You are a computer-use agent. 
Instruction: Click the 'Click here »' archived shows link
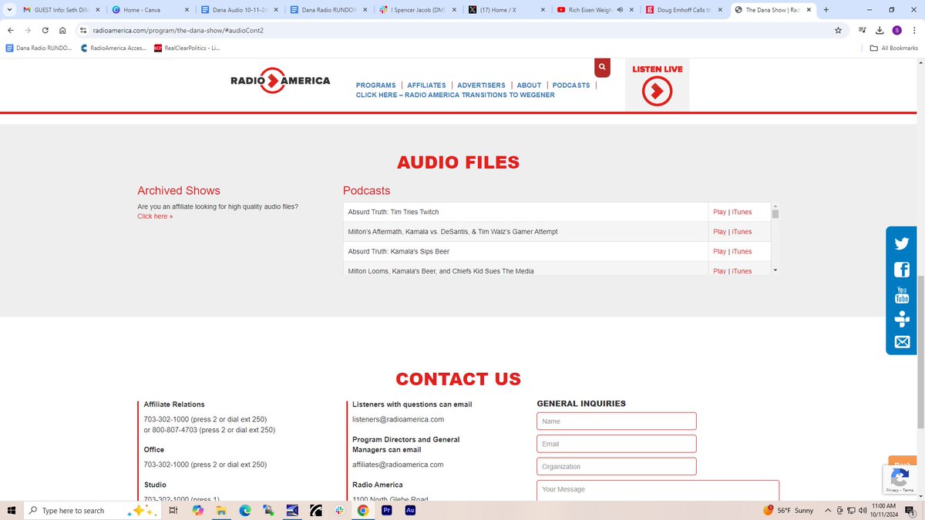point(155,216)
